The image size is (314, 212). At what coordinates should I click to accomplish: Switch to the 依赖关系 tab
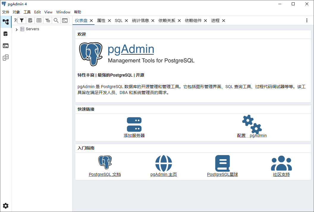[167, 20]
